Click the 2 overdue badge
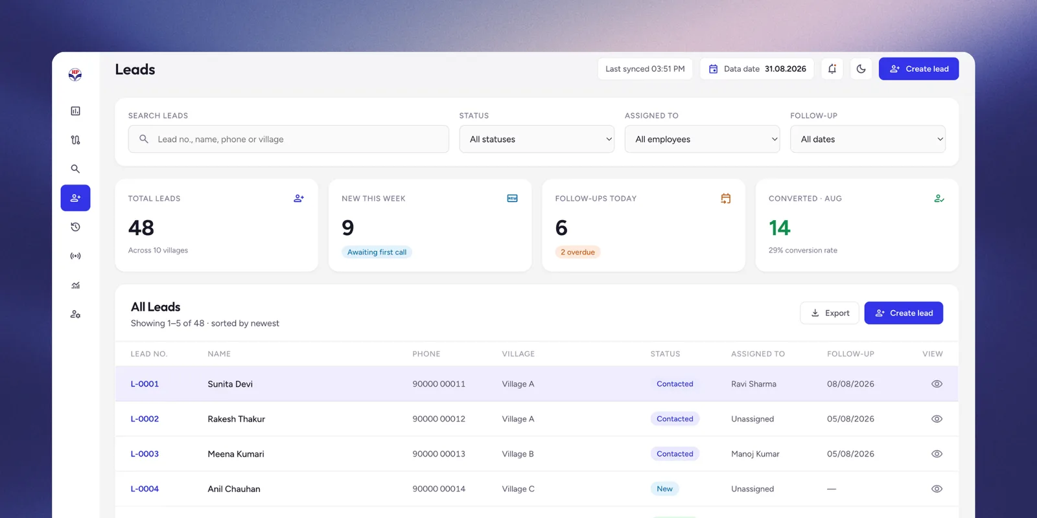The width and height of the screenshot is (1037, 518). pyautogui.click(x=577, y=252)
